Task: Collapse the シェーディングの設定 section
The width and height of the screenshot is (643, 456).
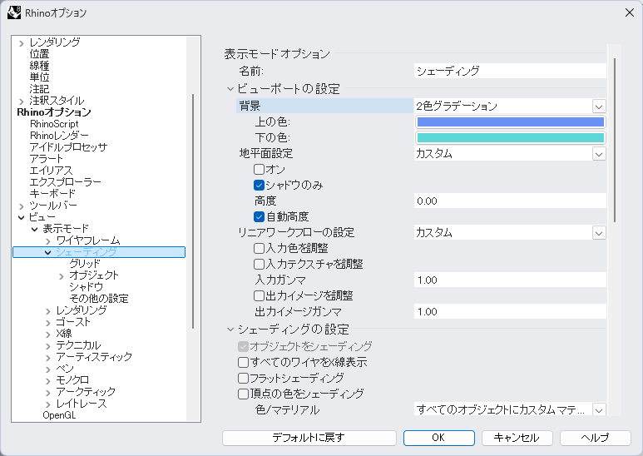Action: [230, 330]
